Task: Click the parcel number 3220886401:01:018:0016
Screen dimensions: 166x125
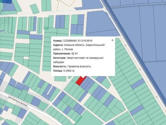Action: [78, 41]
